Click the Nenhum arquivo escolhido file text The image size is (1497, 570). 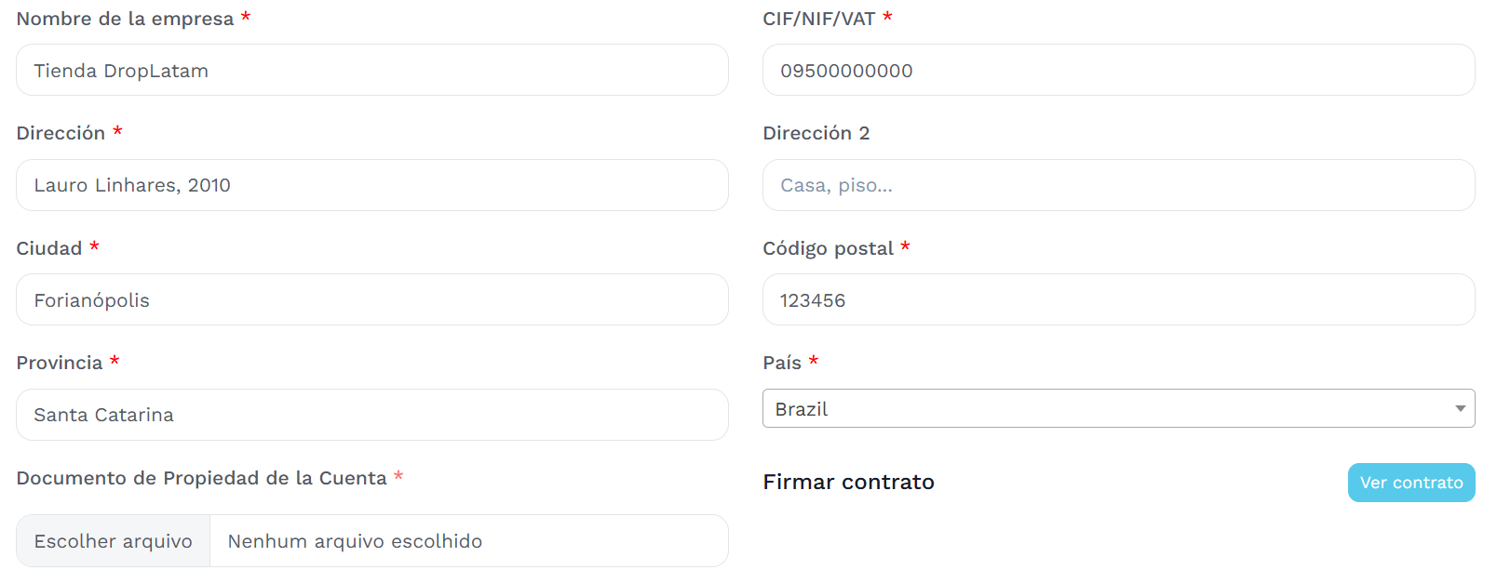pyautogui.click(x=355, y=541)
